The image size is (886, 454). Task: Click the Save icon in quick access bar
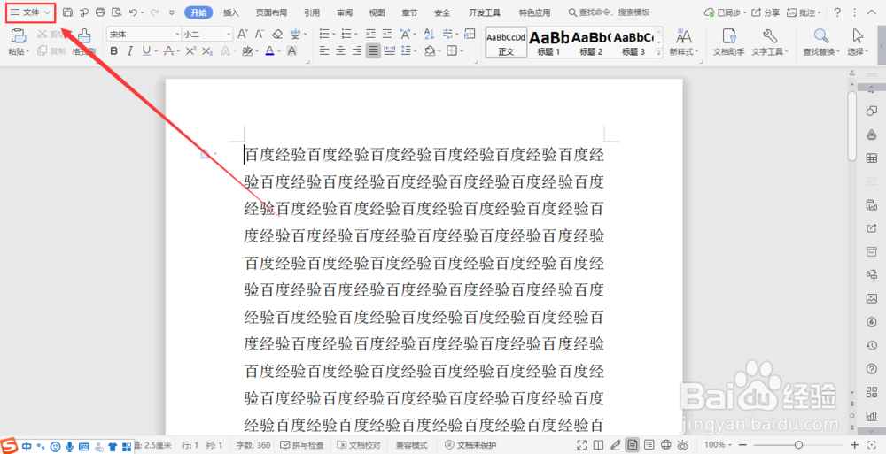[x=68, y=12]
